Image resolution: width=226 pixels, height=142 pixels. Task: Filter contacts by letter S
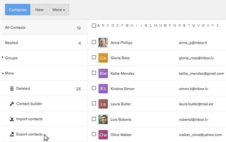click(x=184, y=26)
